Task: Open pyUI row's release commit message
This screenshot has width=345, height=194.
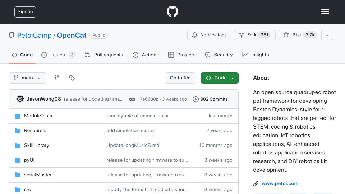Action: (x=147, y=160)
